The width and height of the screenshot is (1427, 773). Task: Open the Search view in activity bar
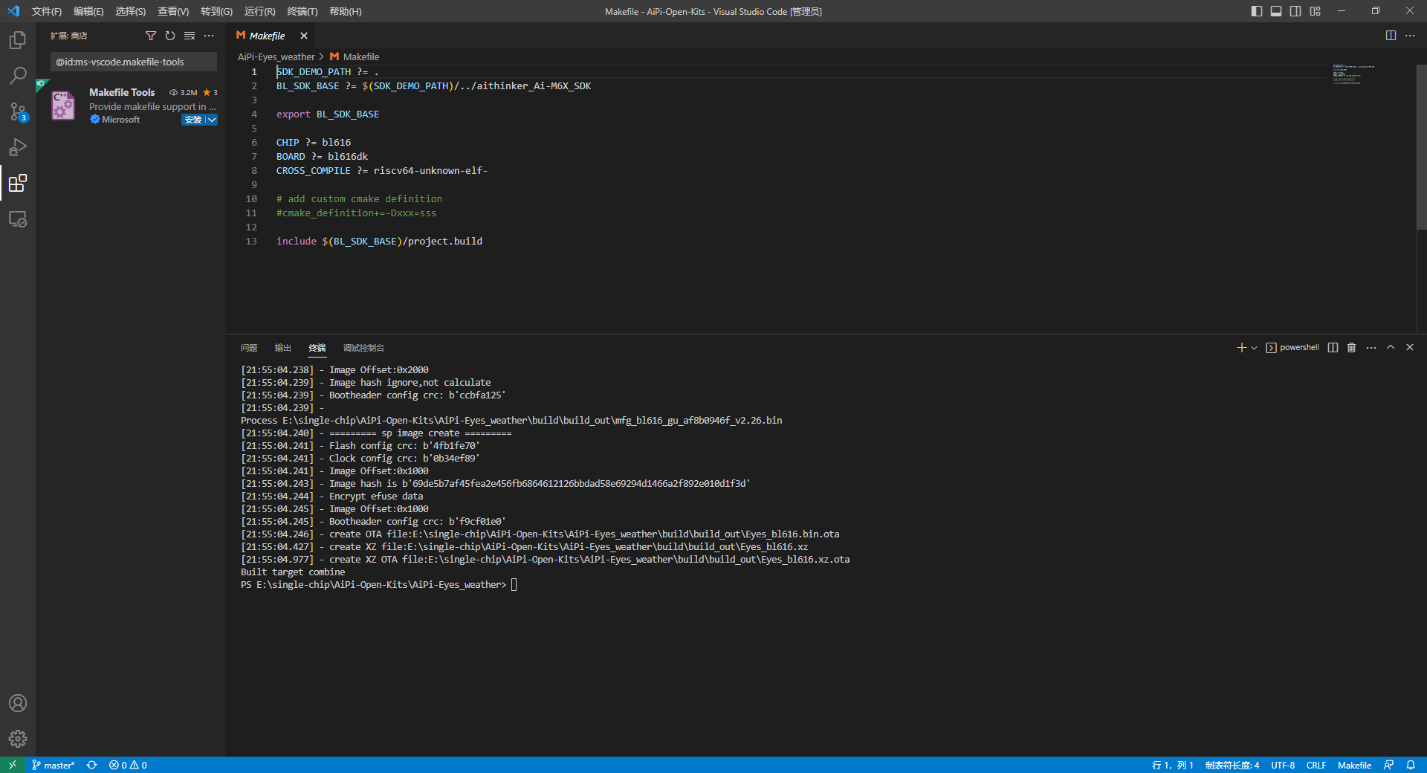18,76
